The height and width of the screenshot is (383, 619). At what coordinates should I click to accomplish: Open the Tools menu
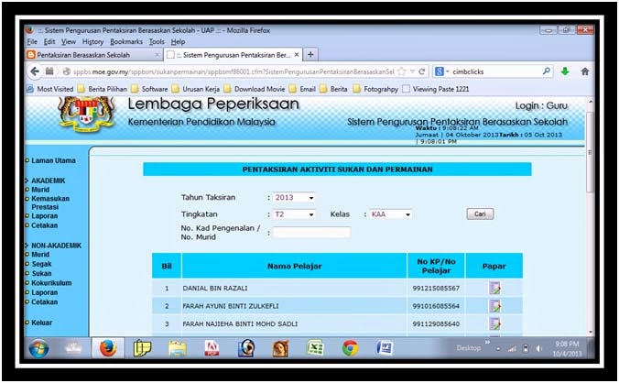tap(157, 41)
